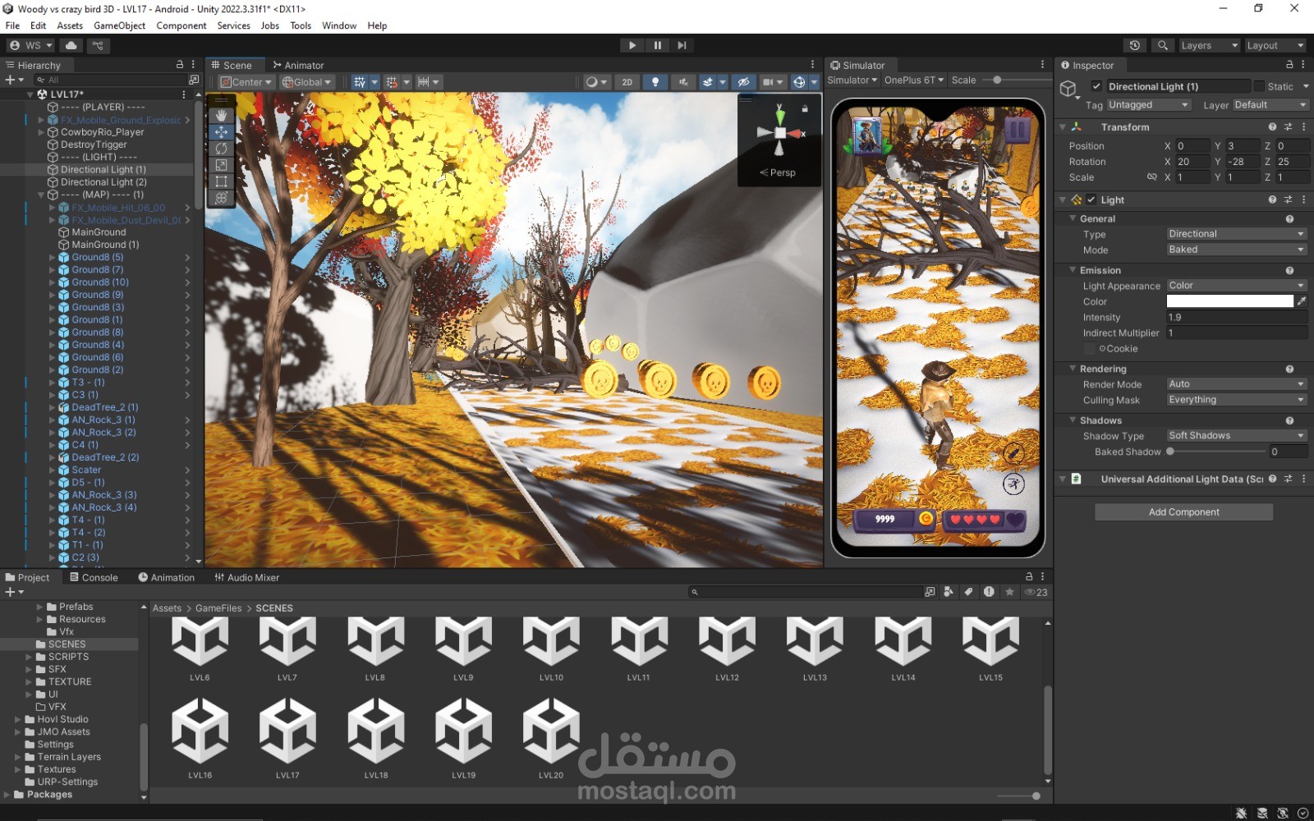1314x821 pixels.
Task: Lock the Hierarchy with the padlock icon
Action: (180, 64)
